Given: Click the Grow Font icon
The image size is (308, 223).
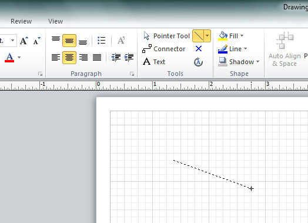Looking at the screenshot, I should (24, 41).
